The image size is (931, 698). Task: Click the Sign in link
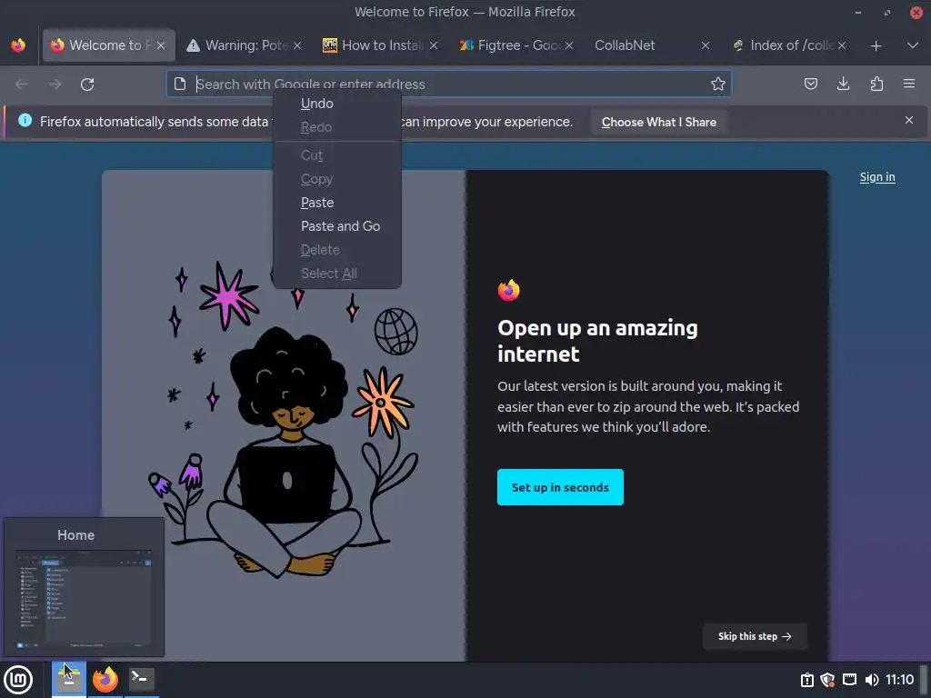tap(877, 177)
